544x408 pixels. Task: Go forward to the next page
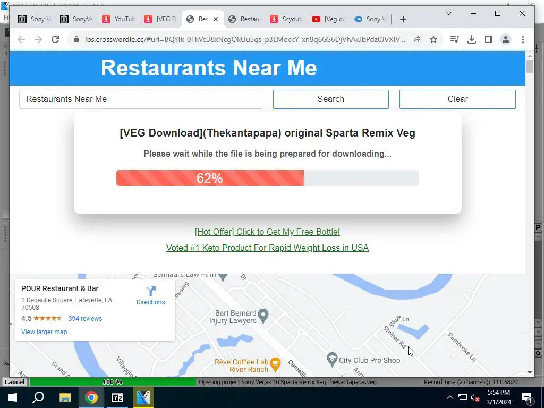tap(38, 39)
